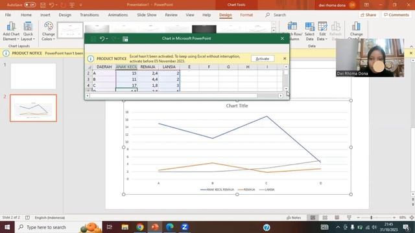Image resolution: width=415 pixels, height=233 pixels.
Task: Open the View tab
Action: (x=190, y=15)
